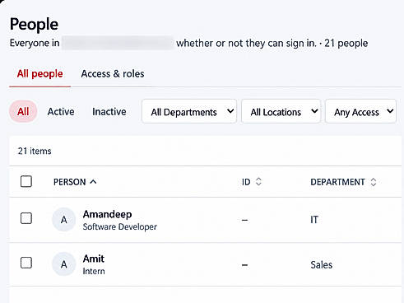Click the ID column header label
The image size is (404, 303).
pyautogui.click(x=246, y=182)
